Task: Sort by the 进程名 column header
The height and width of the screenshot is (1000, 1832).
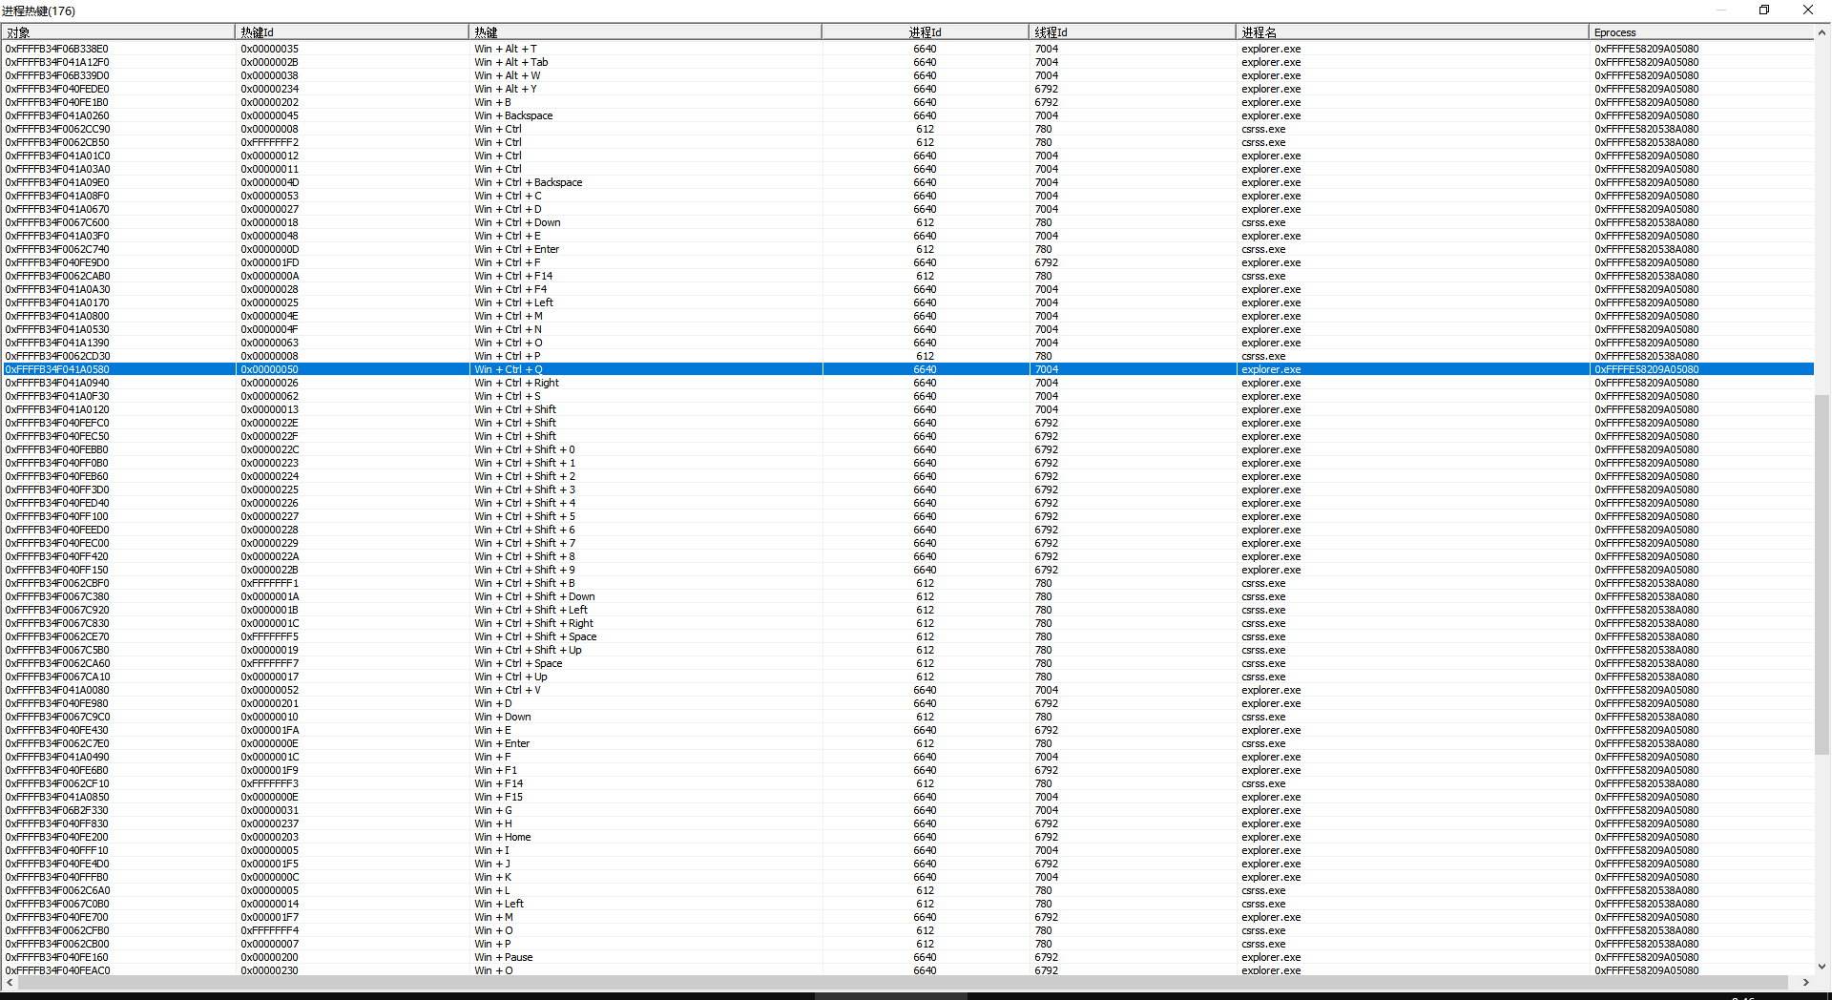Action: pos(1412,32)
